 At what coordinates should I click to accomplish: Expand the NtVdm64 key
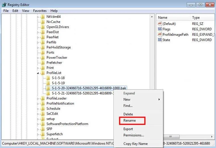[38, 17]
